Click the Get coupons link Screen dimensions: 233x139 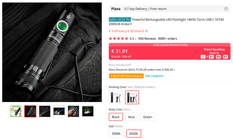154,76
